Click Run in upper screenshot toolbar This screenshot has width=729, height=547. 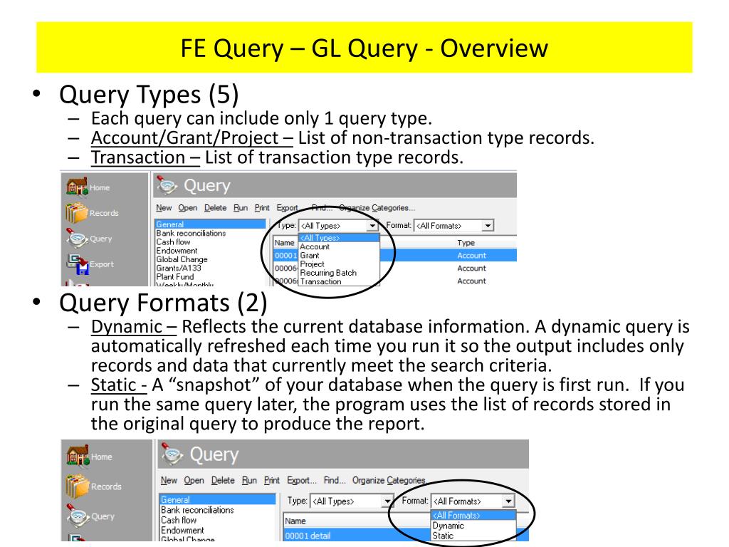(x=241, y=208)
